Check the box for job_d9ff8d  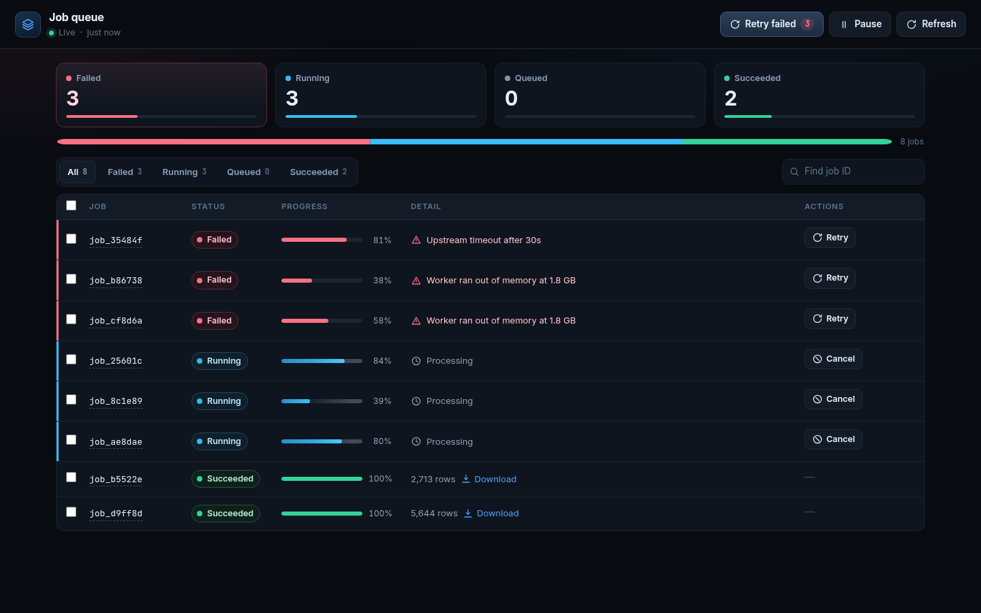[x=71, y=512]
